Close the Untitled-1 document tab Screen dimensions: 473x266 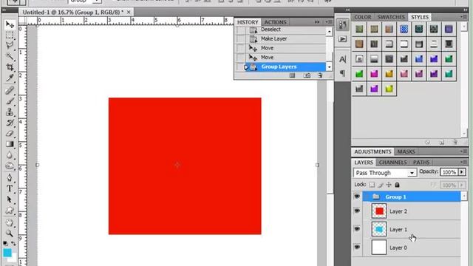click(129, 12)
